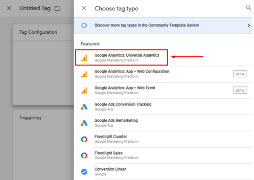
Task: Click the Floodlight Counter ring icon
Action: click(x=84, y=139)
